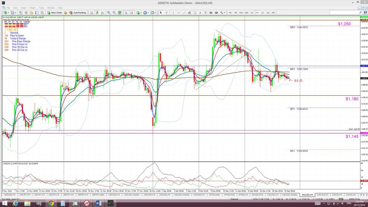This screenshot has height=207, width=368.
Task: Switch to the USDCAD,Weekly chart tab
Action: point(132,195)
